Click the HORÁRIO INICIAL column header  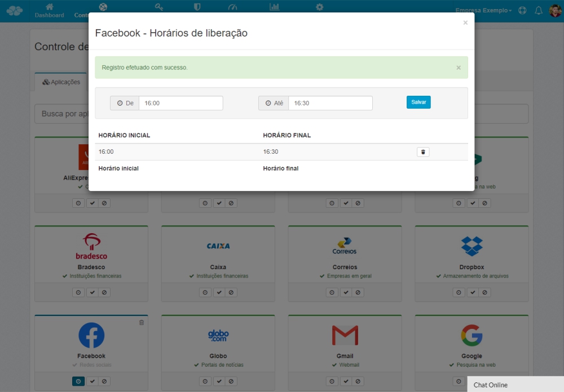pyautogui.click(x=124, y=135)
